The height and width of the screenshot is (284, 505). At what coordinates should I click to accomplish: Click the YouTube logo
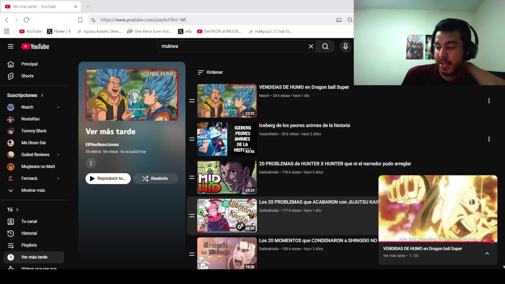pyautogui.click(x=35, y=46)
